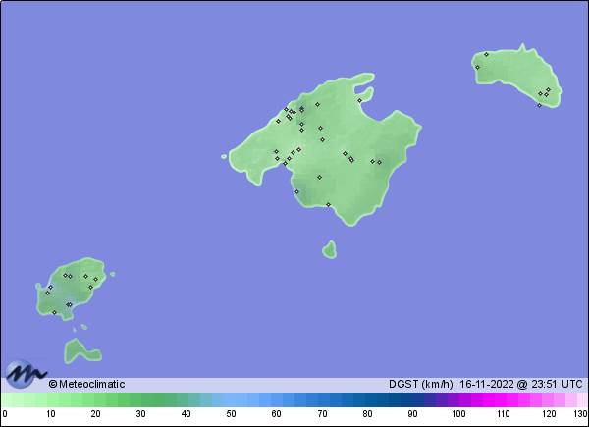Select the DGST (km/h) variable label
Viewport: 589px width, 427px height.
[421, 384]
